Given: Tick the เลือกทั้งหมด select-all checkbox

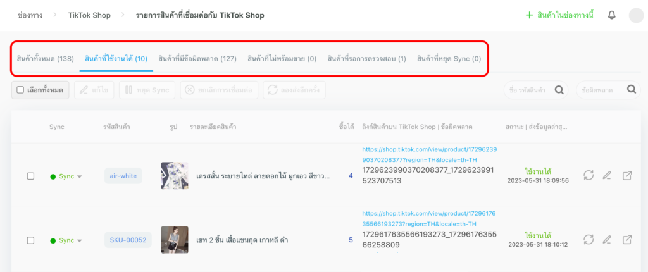Looking at the screenshot, I should click(x=20, y=90).
